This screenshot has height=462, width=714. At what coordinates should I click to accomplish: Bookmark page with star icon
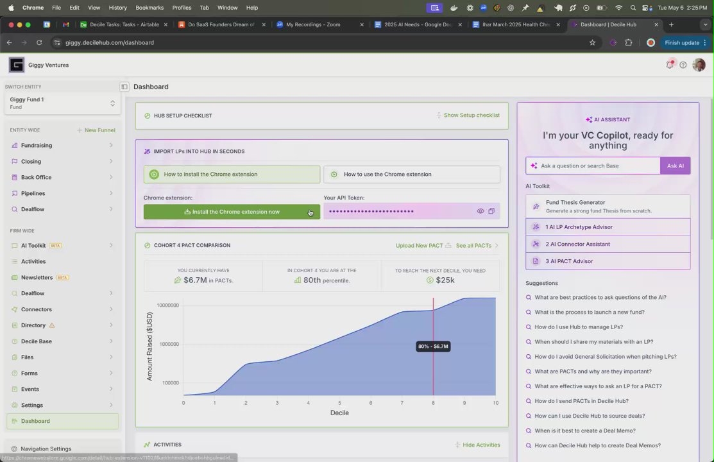coord(592,42)
